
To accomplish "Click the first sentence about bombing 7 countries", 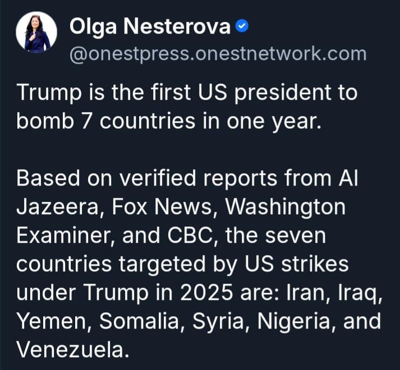I will pyautogui.click(x=187, y=107).
